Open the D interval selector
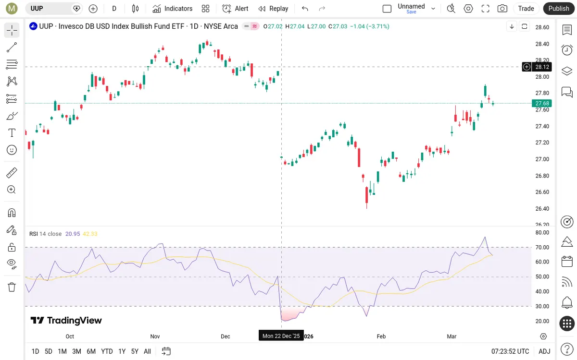Image resolution: width=577 pixels, height=360 pixels. tap(114, 9)
